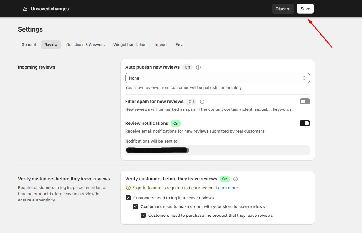The height and width of the screenshot is (233, 362).
Task: Open the Import tab
Action: 161,45
